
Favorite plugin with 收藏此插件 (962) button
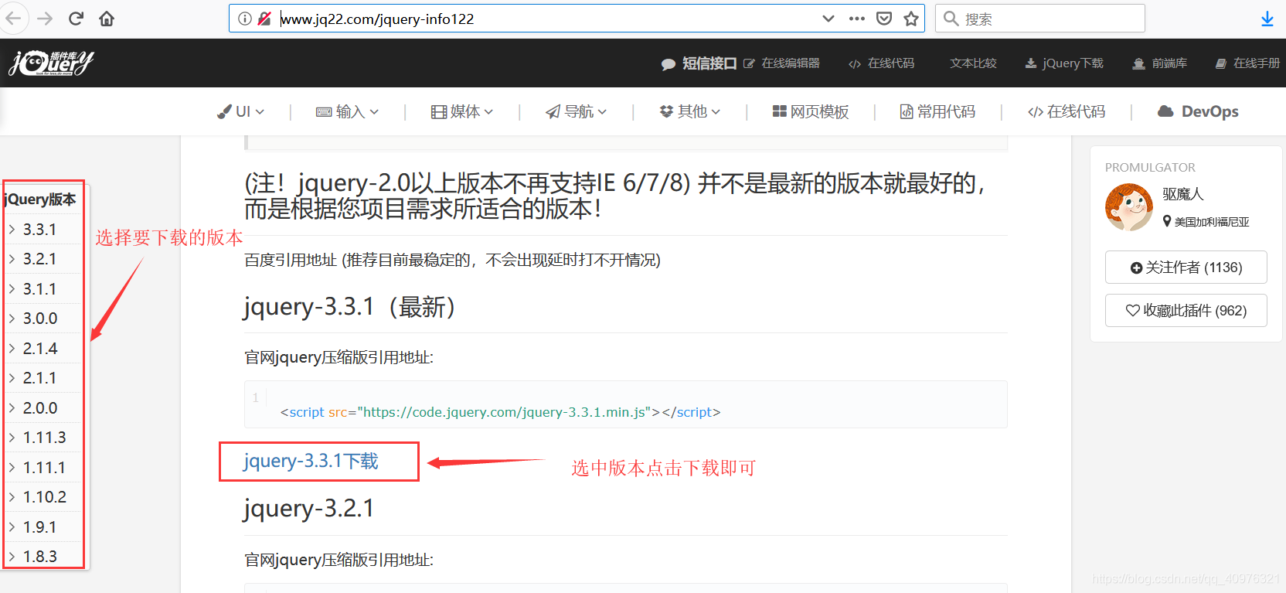[1186, 311]
